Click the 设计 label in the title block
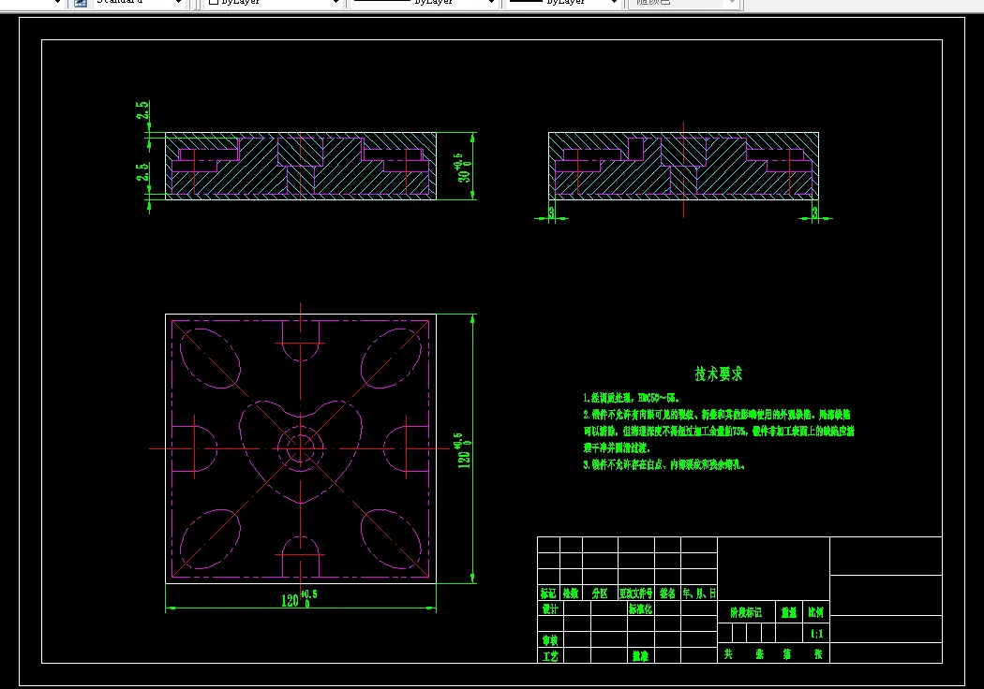The image size is (984, 689). pyautogui.click(x=550, y=608)
